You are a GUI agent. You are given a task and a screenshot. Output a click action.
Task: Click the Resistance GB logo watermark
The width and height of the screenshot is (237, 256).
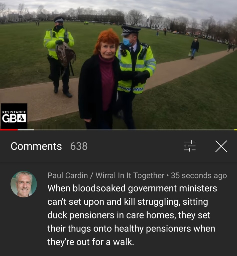coord(14,116)
